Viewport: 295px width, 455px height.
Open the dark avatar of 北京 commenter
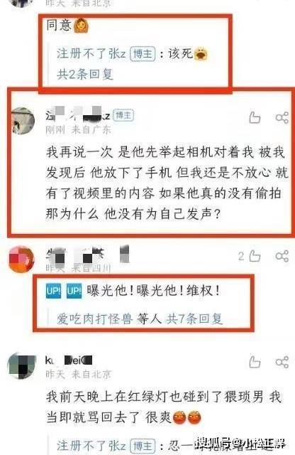point(22,365)
